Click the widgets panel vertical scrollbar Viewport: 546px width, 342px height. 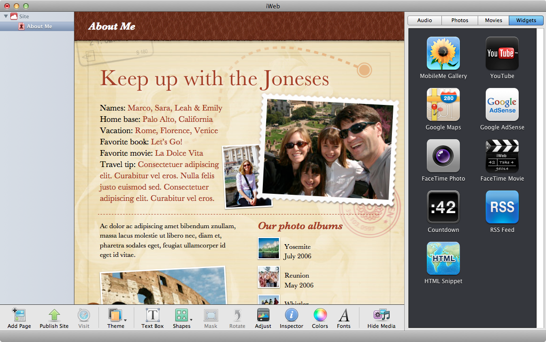(x=540, y=178)
